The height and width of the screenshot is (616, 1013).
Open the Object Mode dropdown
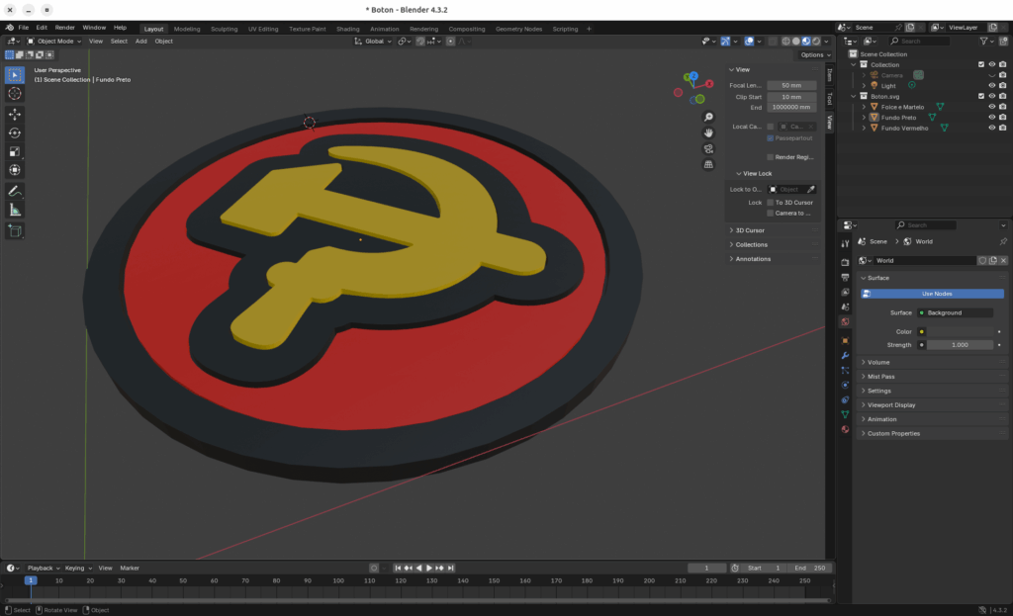(x=55, y=42)
